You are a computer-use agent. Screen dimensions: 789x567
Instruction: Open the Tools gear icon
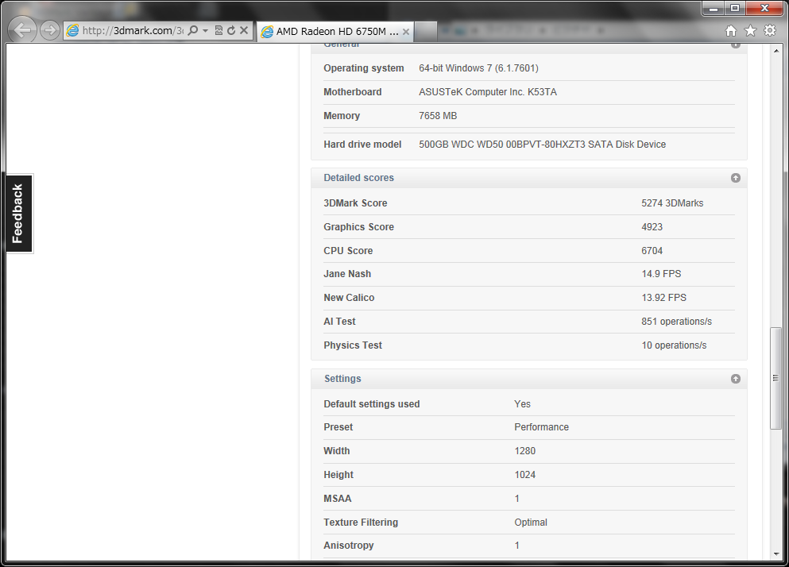tap(770, 31)
